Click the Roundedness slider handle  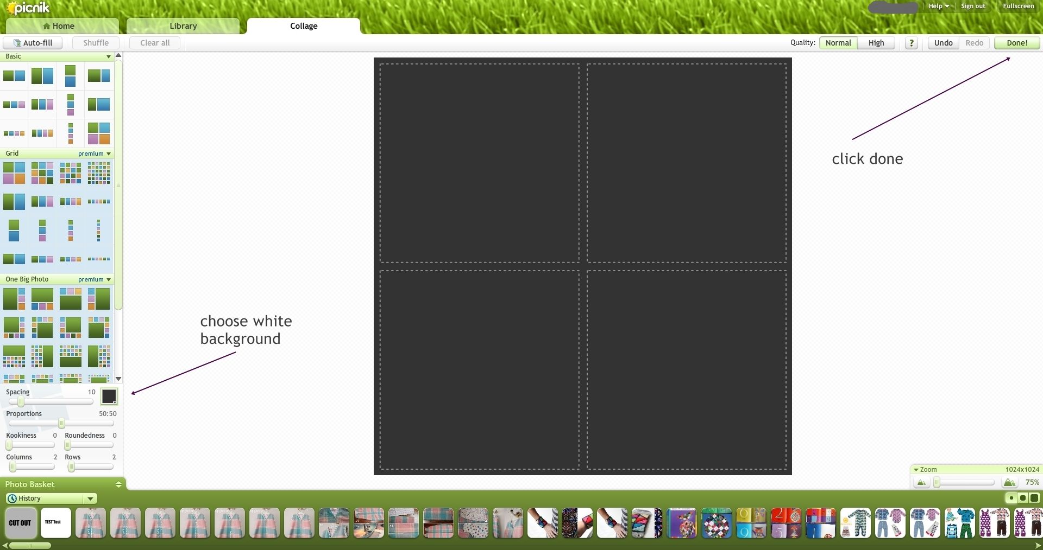click(68, 445)
